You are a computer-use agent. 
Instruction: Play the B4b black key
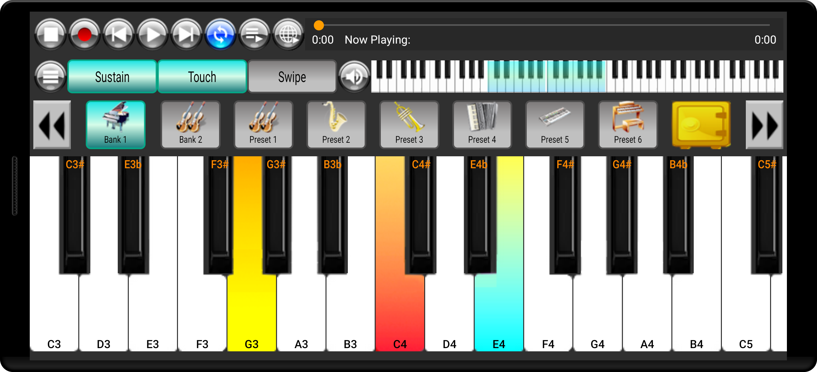[x=678, y=215]
